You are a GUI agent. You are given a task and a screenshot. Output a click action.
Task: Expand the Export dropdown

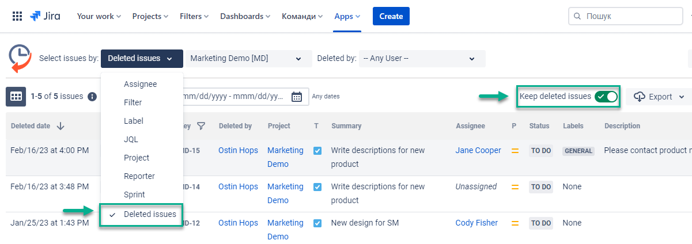coord(659,97)
